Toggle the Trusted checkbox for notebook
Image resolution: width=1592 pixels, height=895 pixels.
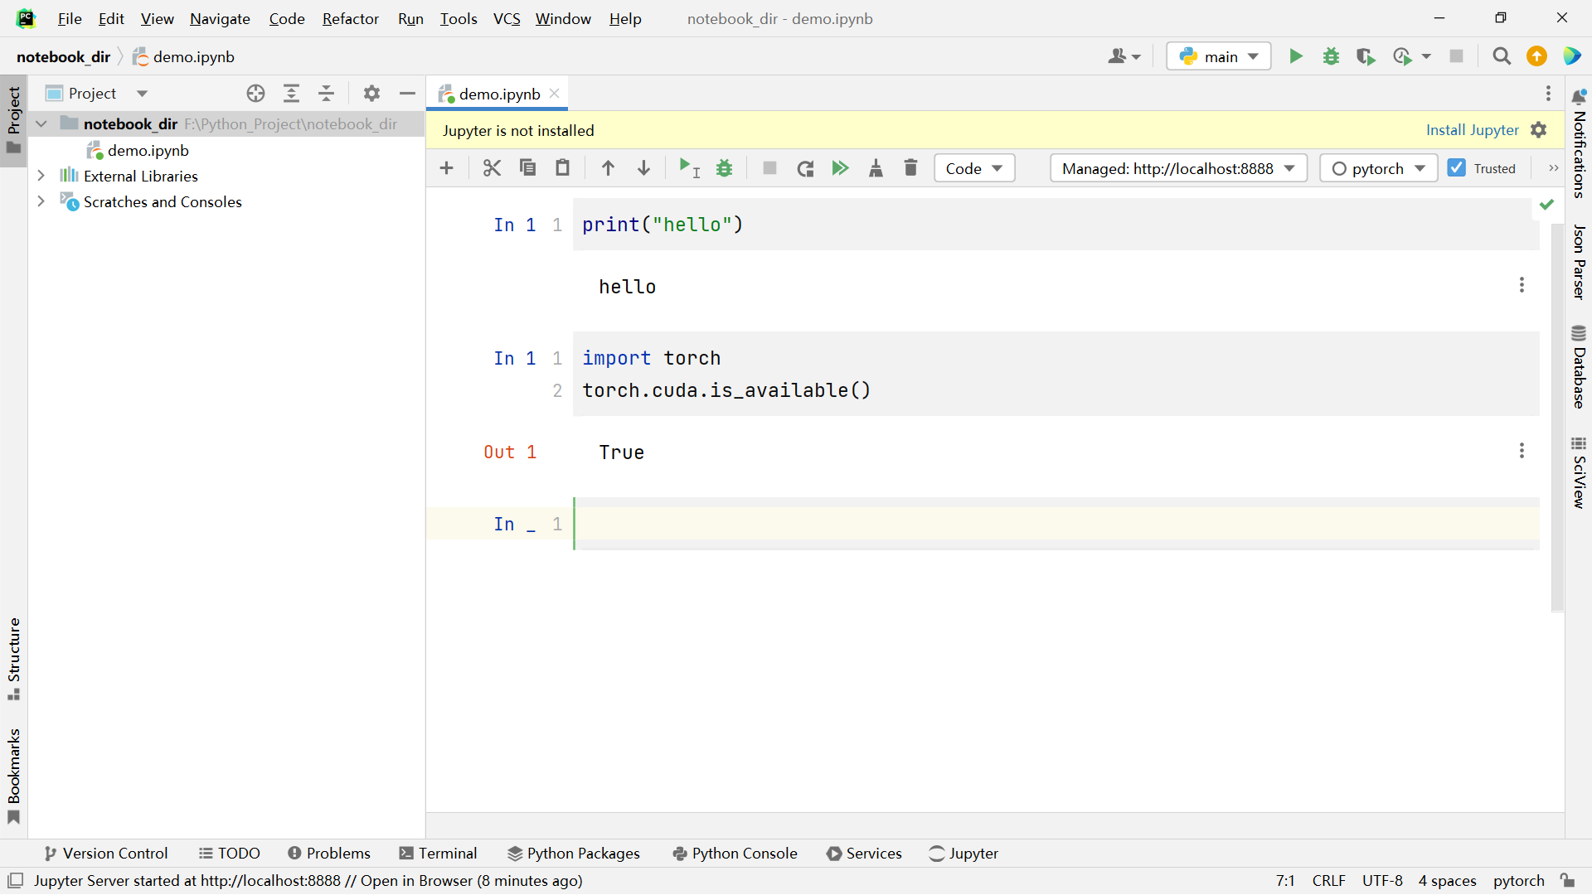click(1456, 168)
